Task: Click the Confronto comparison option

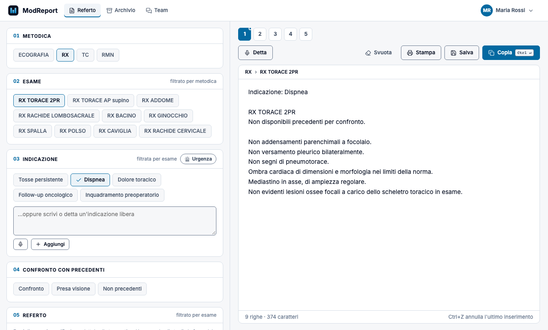Action: 31,289
